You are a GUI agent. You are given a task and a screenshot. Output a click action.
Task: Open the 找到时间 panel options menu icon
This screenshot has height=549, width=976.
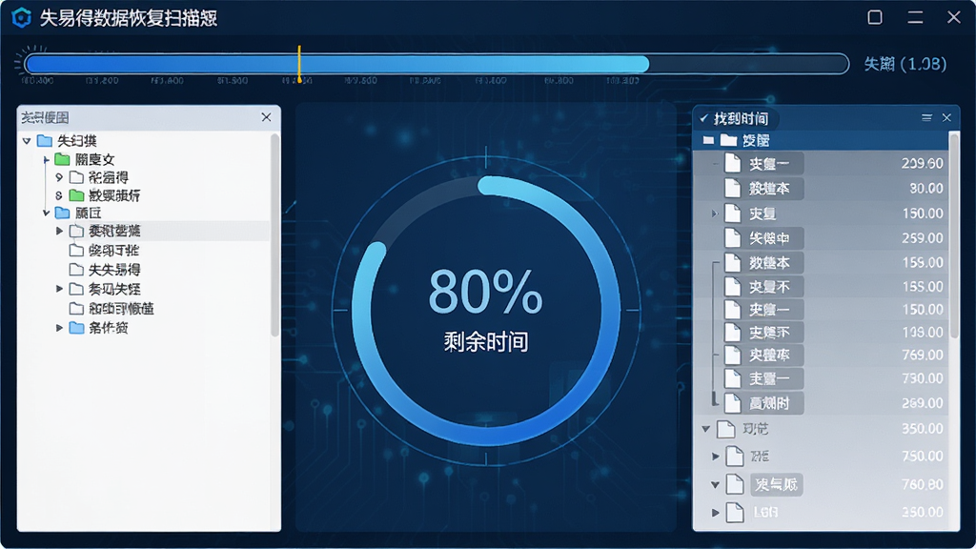pyautogui.click(x=926, y=117)
